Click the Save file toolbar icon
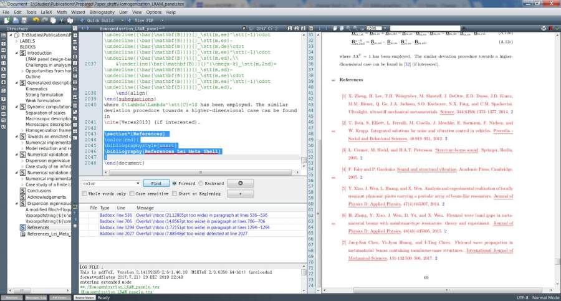This screenshot has height=301, width=561. tap(24, 20)
